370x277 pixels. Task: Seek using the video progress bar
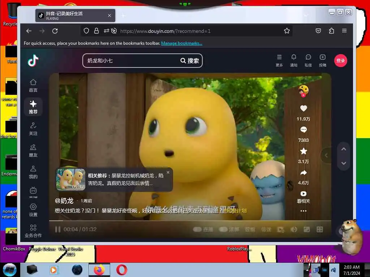click(190, 221)
